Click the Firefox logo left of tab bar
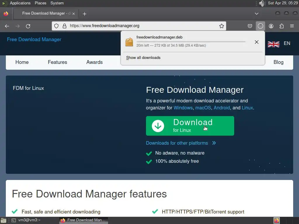Image resolution: width=299 pixels, height=224 pixels. coord(6,13)
